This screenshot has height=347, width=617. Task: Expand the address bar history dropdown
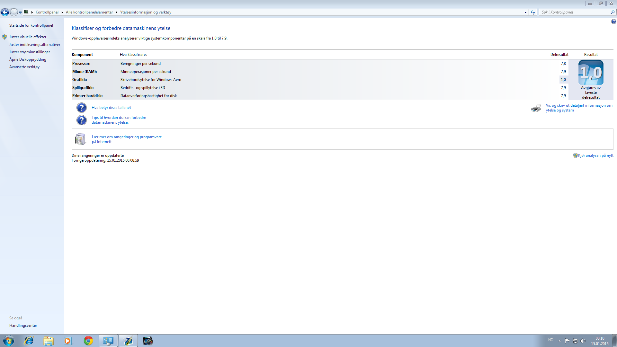click(525, 12)
